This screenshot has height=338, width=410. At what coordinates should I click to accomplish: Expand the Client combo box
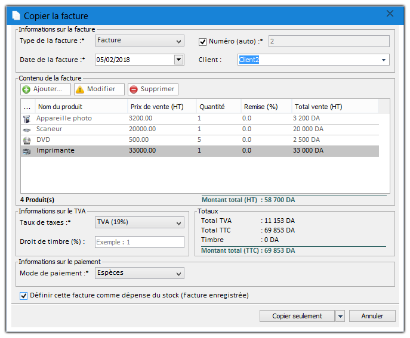(383, 60)
